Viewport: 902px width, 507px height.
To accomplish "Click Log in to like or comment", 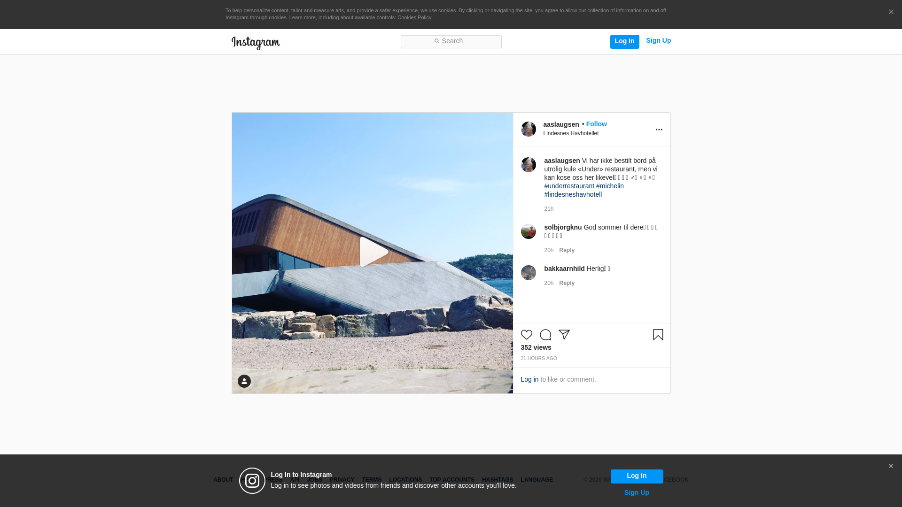I will [529, 379].
